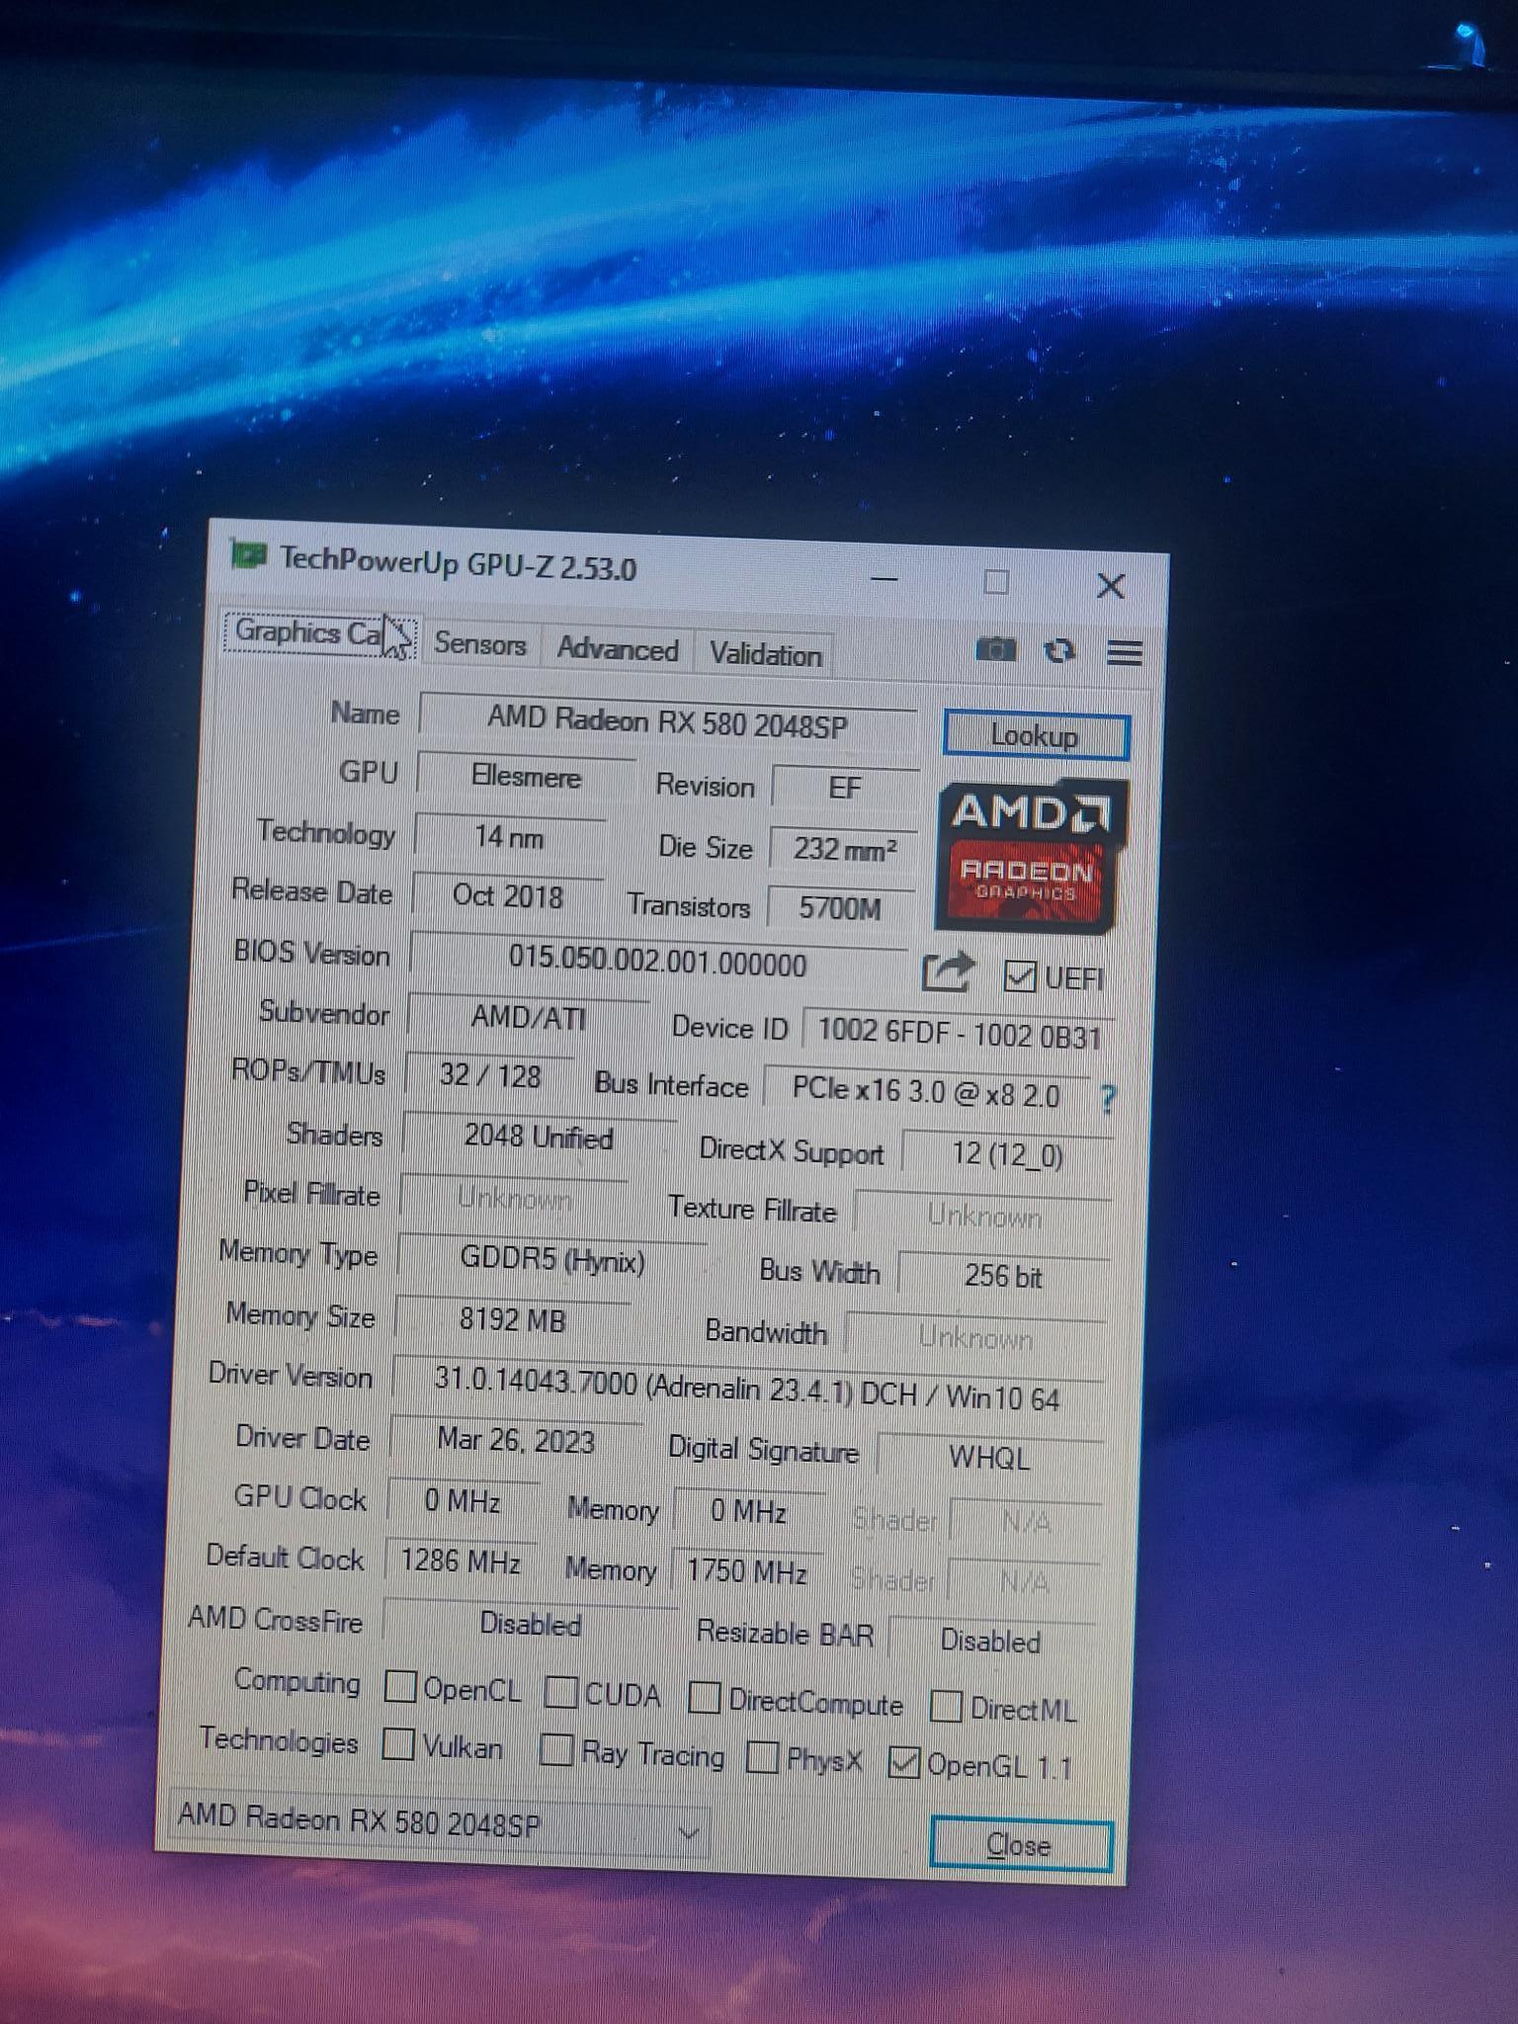Toggle the DirectCompute checkbox
This screenshot has width=1518, height=2024.
point(704,1698)
